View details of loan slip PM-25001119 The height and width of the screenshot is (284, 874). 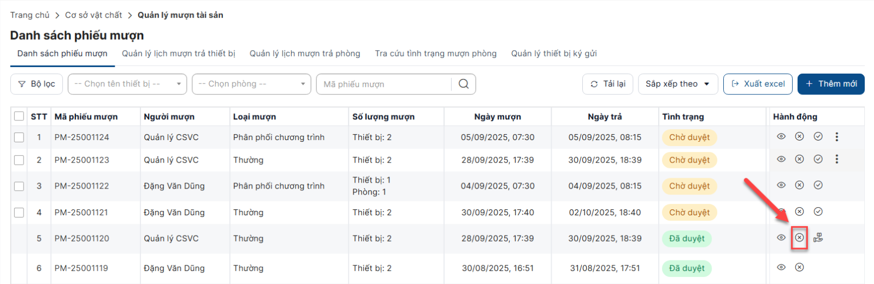click(781, 268)
